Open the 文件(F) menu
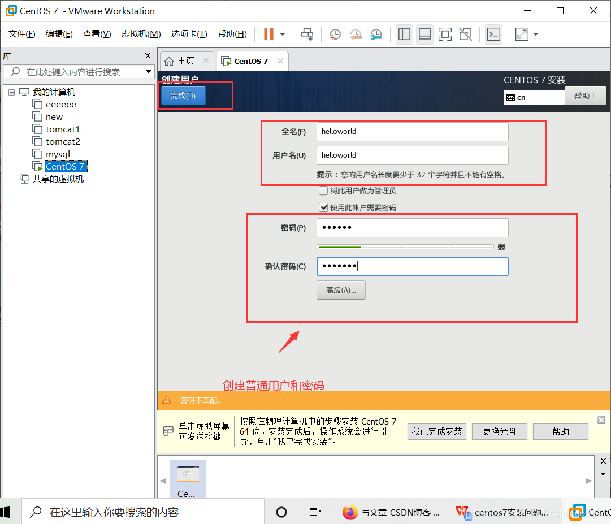This screenshot has height=524, width=611. (22, 34)
